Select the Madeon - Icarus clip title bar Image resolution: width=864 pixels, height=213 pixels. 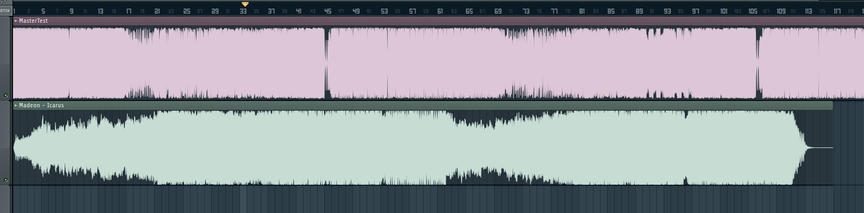pos(423,105)
